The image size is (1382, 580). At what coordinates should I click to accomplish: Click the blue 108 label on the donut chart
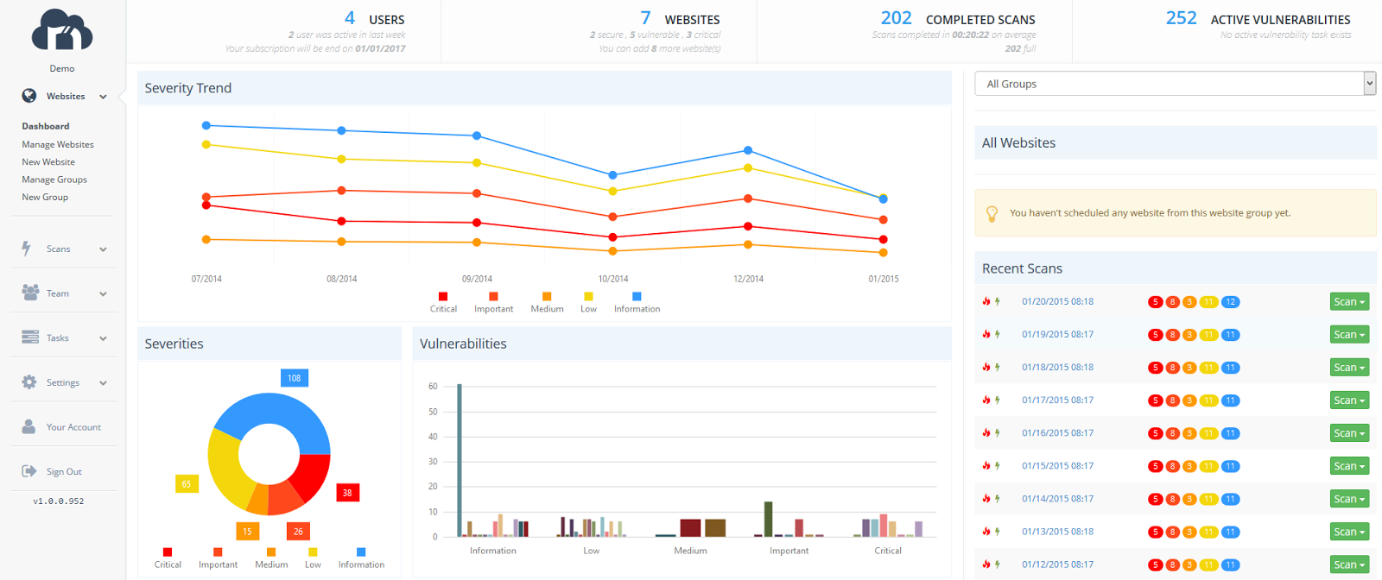click(295, 378)
